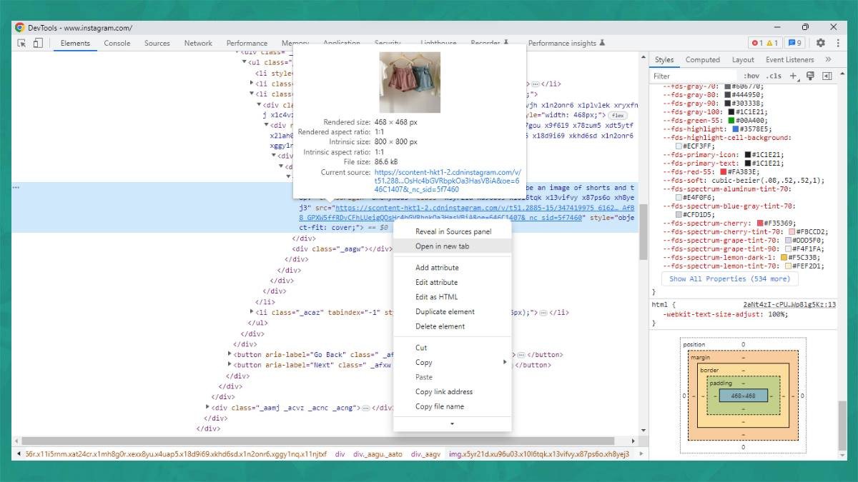Toggle the rendering emulations paintbrush icon

(x=810, y=76)
